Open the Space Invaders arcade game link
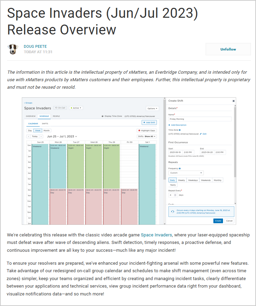Viewport: 256px width, 306px height. coord(156,235)
